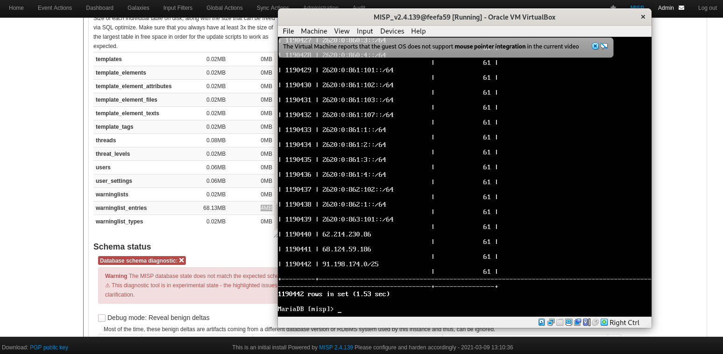Click the mouse integration indicator icon
This screenshot has height=354, width=723.
point(595,322)
